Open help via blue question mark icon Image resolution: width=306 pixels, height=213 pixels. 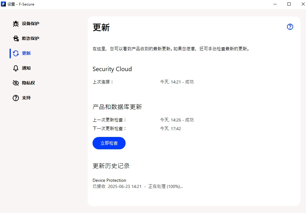pyautogui.click(x=290, y=27)
